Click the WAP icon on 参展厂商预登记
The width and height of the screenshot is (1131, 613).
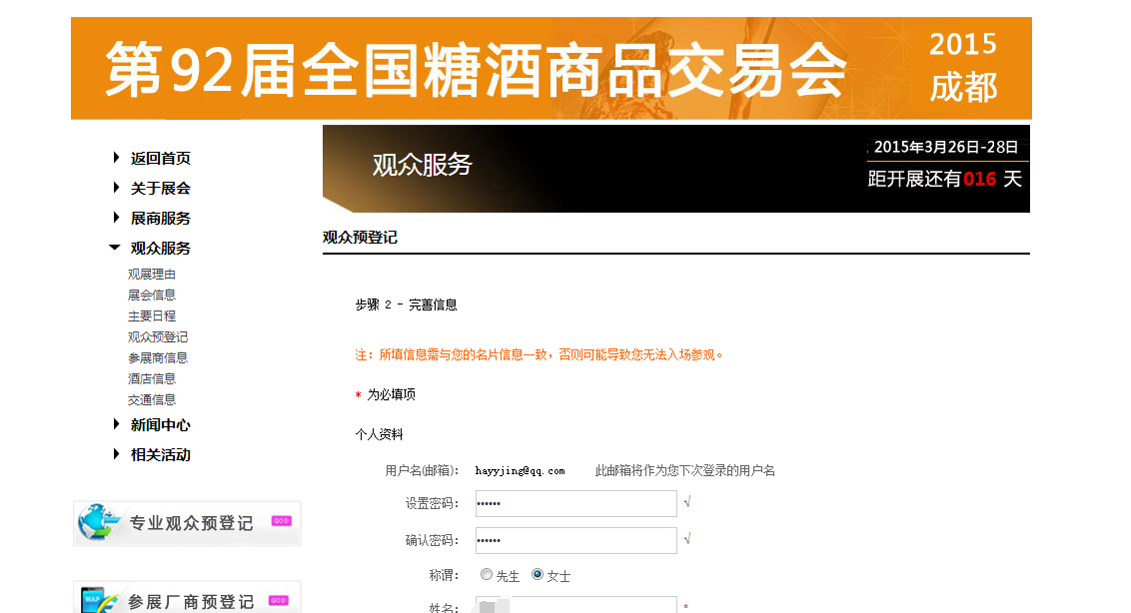tap(99, 600)
